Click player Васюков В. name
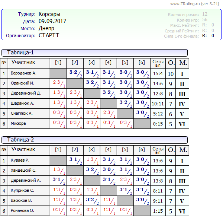223x216 pixels. [x=22, y=201]
